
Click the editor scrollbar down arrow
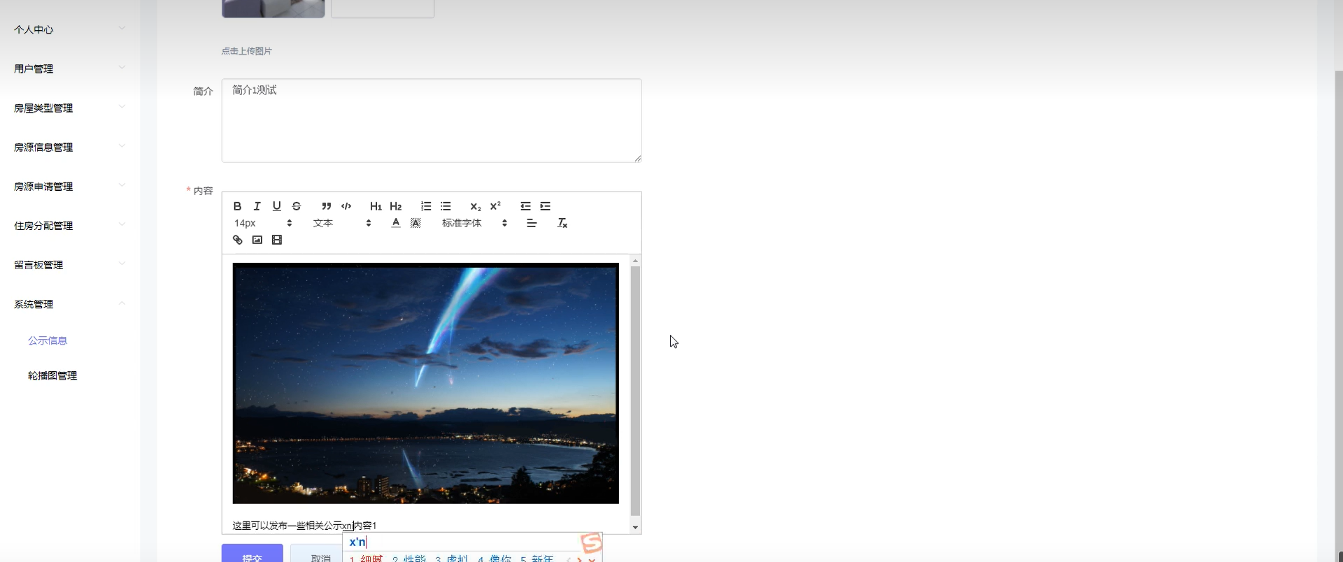(635, 528)
